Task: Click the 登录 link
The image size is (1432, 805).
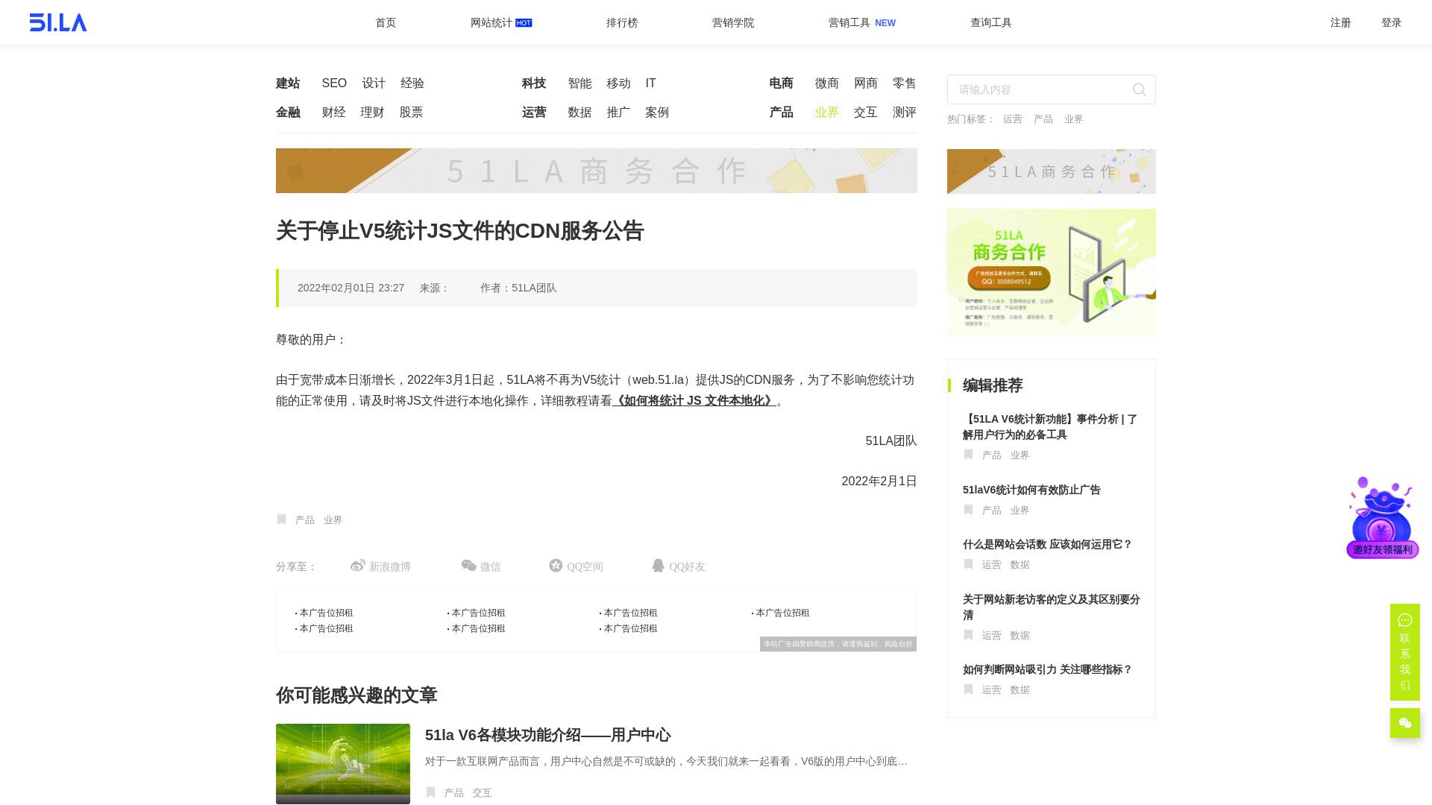Action: tap(1392, 22)
